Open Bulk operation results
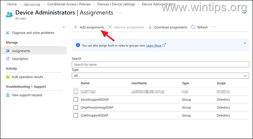 [27, 77]
